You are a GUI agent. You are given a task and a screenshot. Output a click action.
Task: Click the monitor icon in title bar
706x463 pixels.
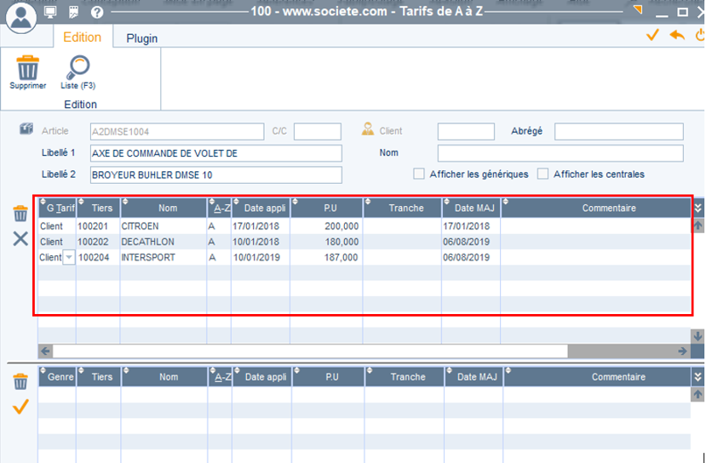(50, 12)
